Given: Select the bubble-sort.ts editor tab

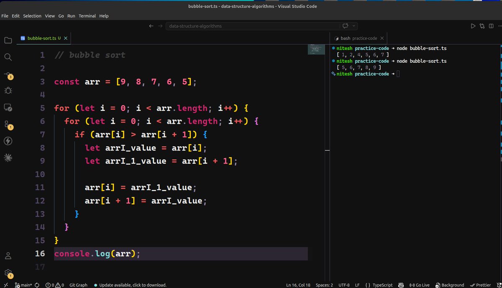Looking at the screenshot, I should click(x=44, y=38).
